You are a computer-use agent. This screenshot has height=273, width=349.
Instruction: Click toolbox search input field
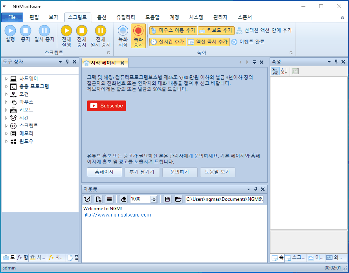tap(40, 70)
